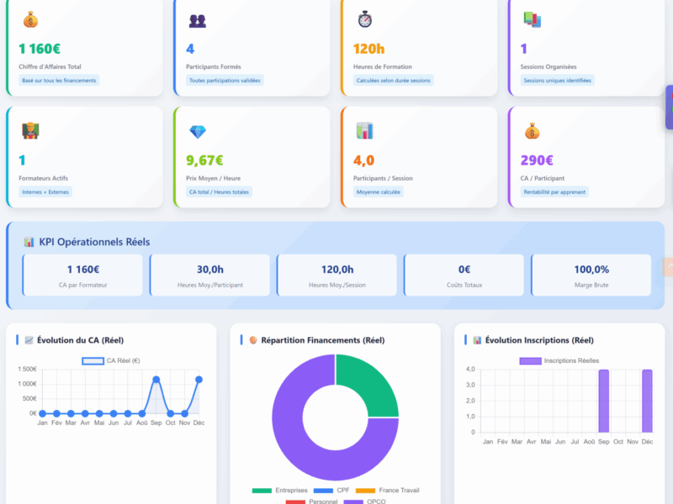
Task: Click the September data point on CA line chart
Action: pos(156,380)
